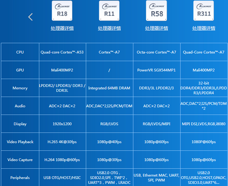Click R58 Video Capture 1080p@60fps cell
228x186 pixels.
[157, 160]
